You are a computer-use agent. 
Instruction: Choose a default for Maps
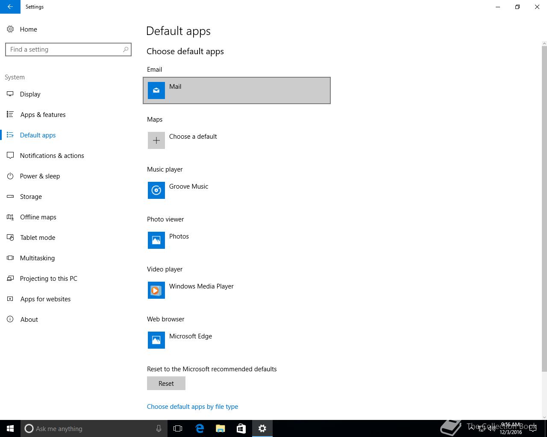tap(237, 140)
